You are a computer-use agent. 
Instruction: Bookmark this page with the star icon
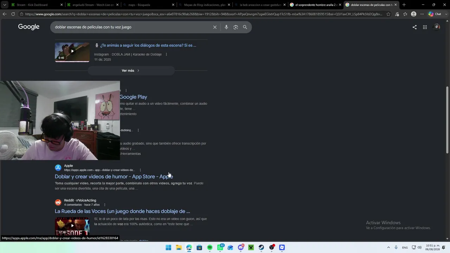tap(388, 14)
